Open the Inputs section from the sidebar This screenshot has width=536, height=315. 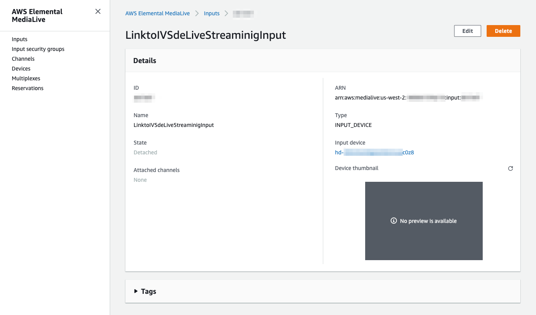tap(20, 39)
